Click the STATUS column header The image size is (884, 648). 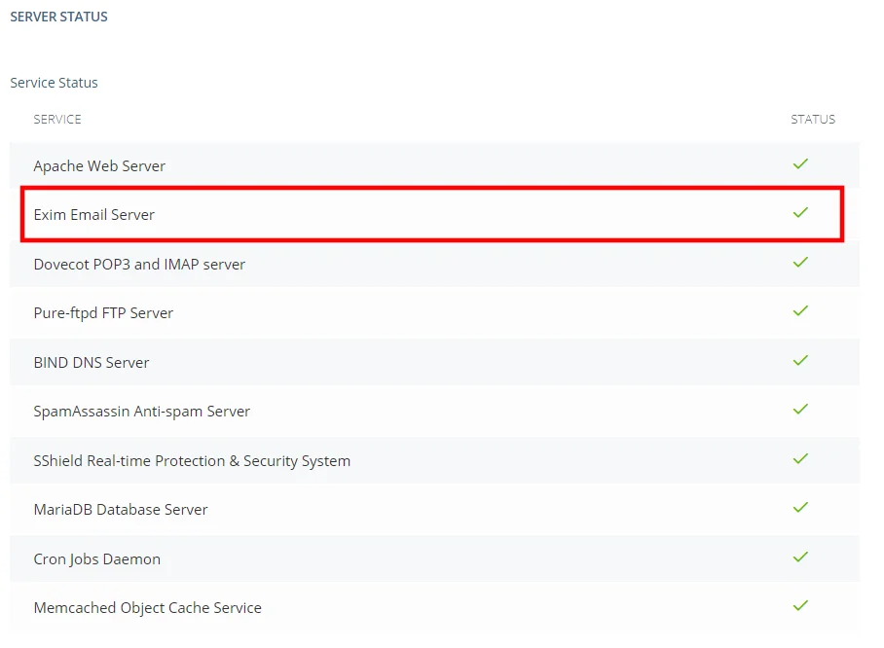[813, 119]
